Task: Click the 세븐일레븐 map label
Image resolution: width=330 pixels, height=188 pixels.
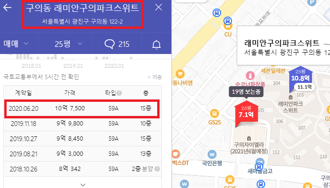Action: click(x=273, y=71)
